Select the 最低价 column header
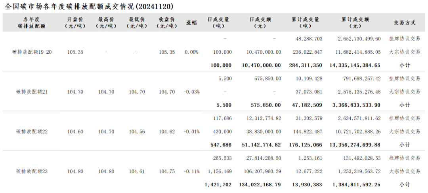 [137, 22]
